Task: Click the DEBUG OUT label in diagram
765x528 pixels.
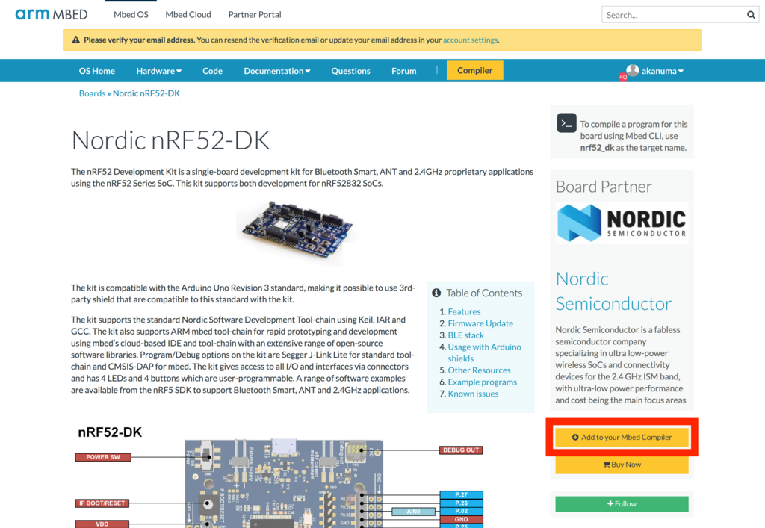Action: pyautogui.click(x=460, y=450)
